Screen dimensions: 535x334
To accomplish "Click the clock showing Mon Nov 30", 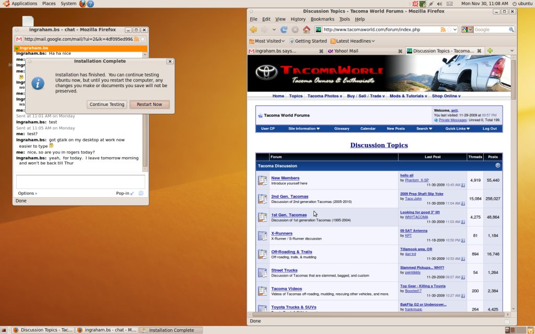I will tap(484, 4).
